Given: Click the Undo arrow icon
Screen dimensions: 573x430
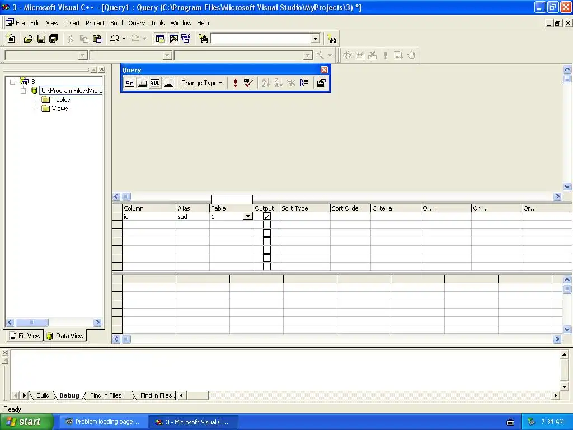Looking at the screenshot, I should tap(115, 39).
